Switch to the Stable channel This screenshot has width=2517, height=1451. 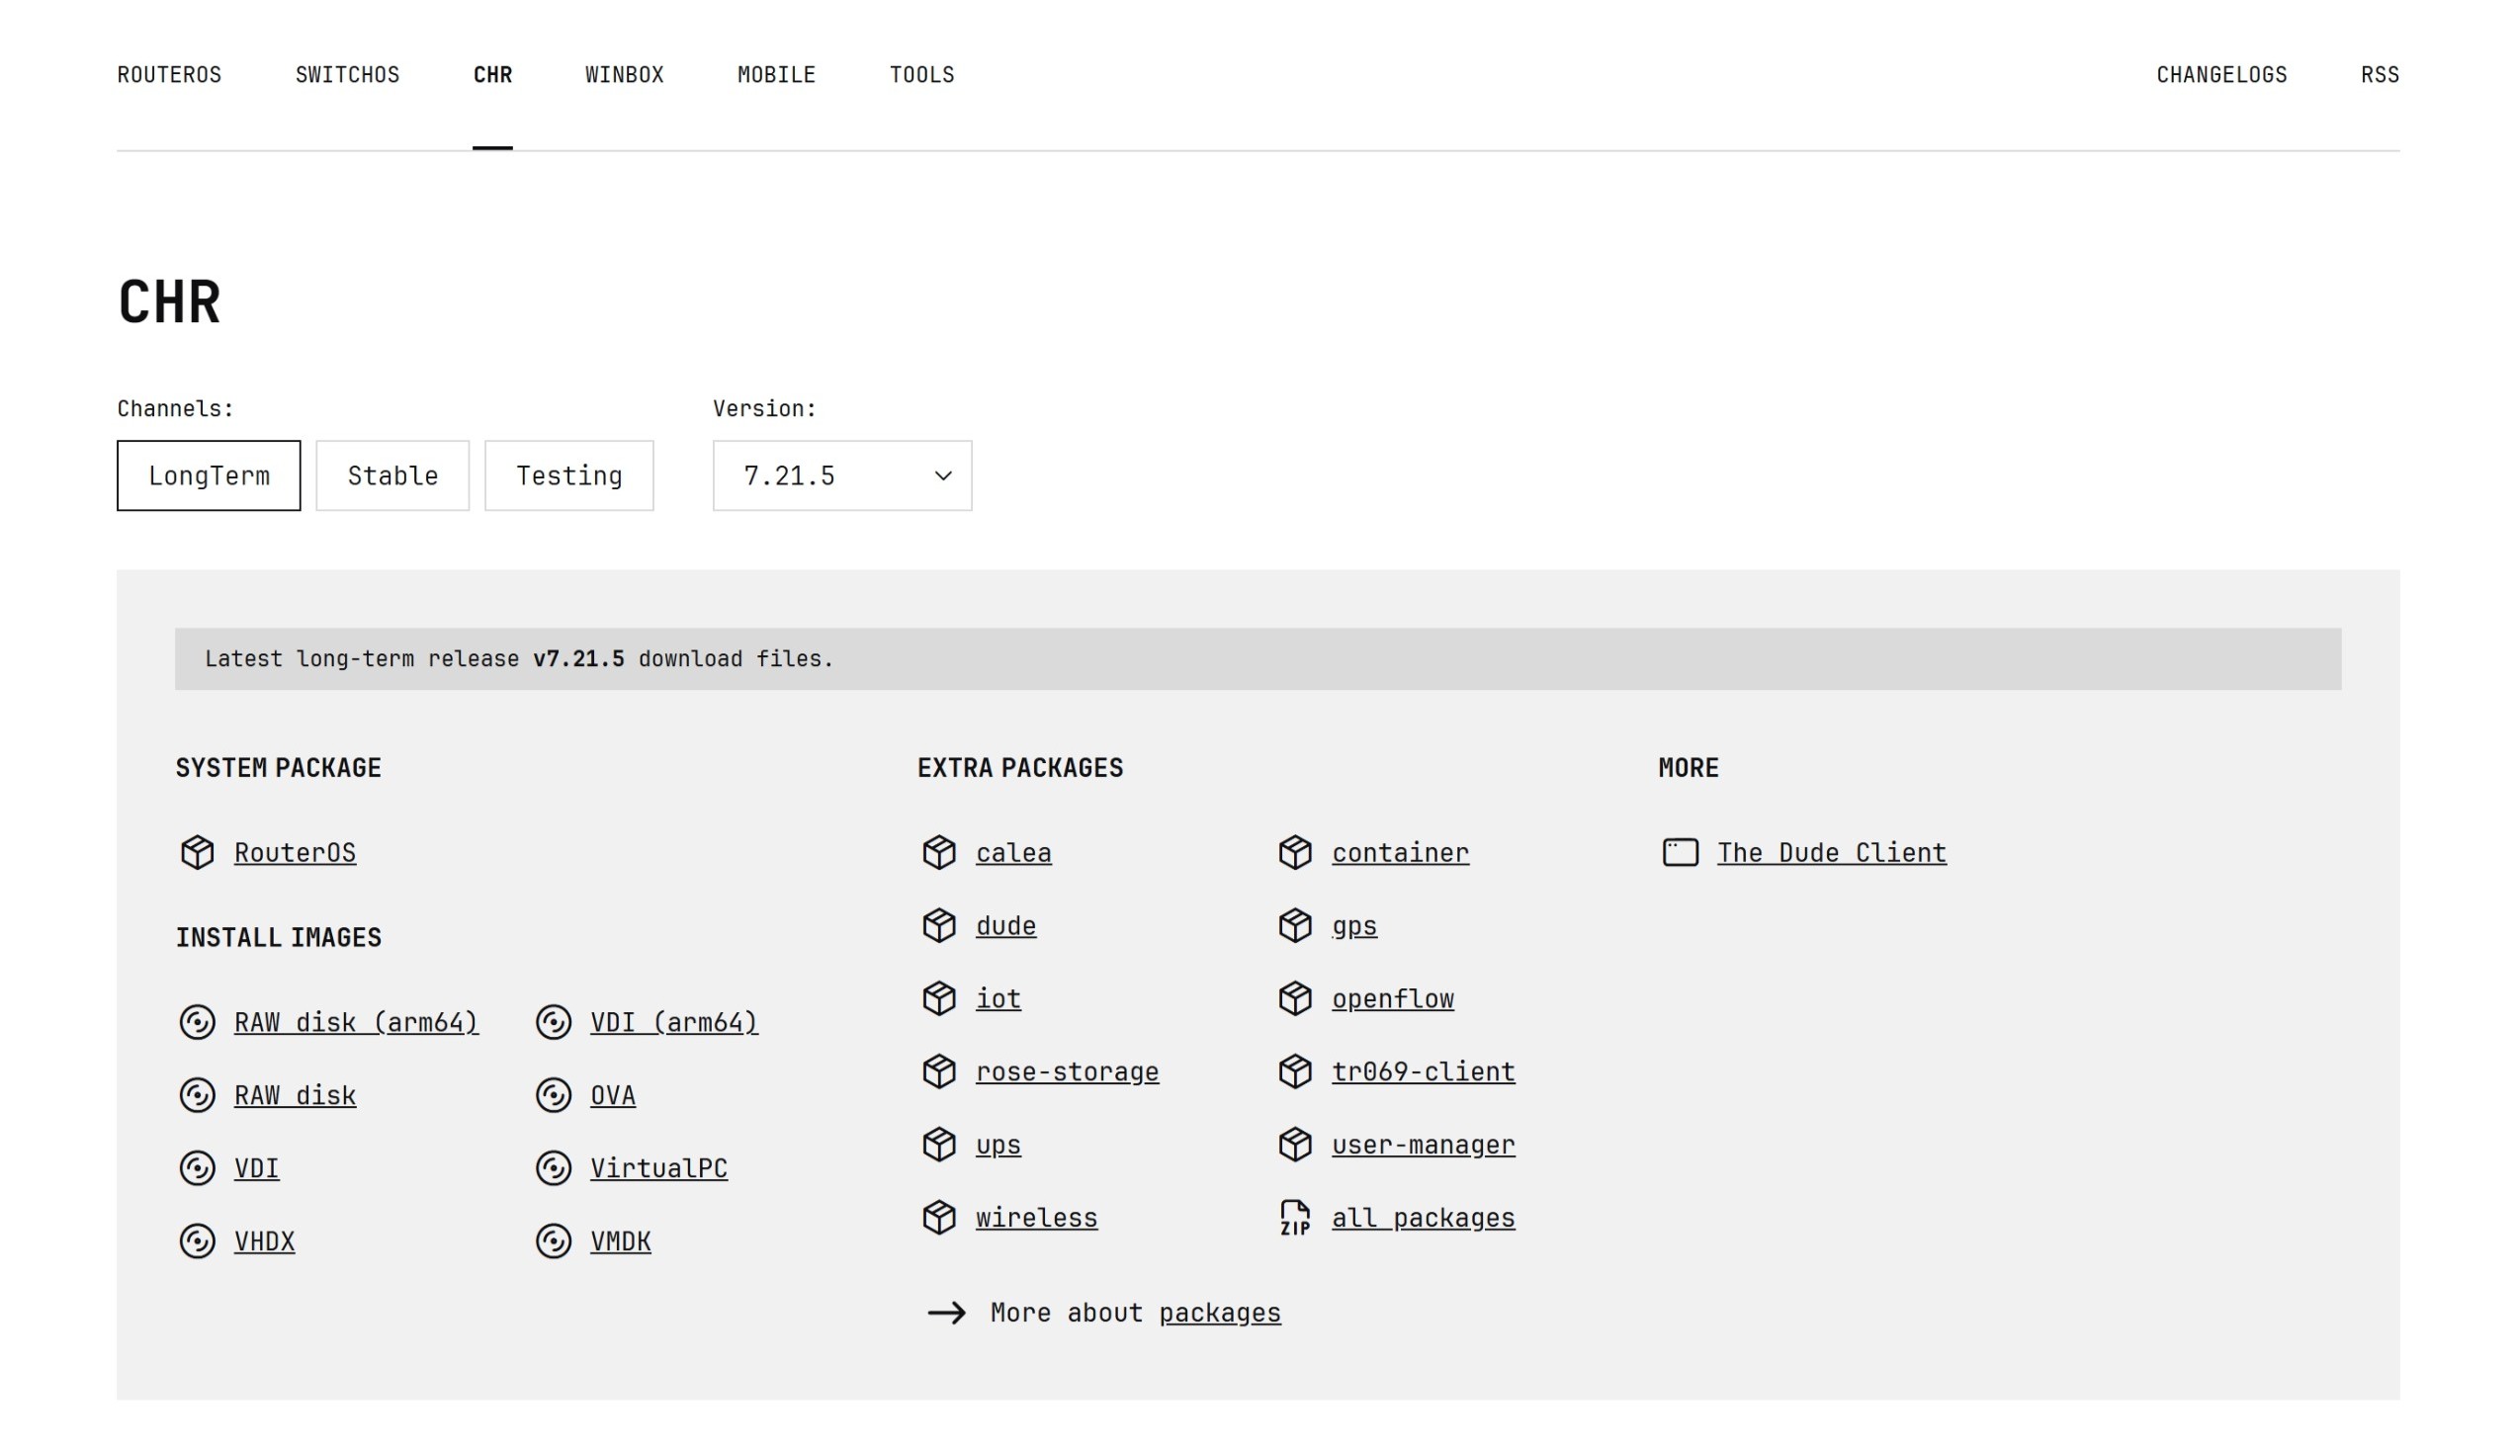tap(392, 475)
